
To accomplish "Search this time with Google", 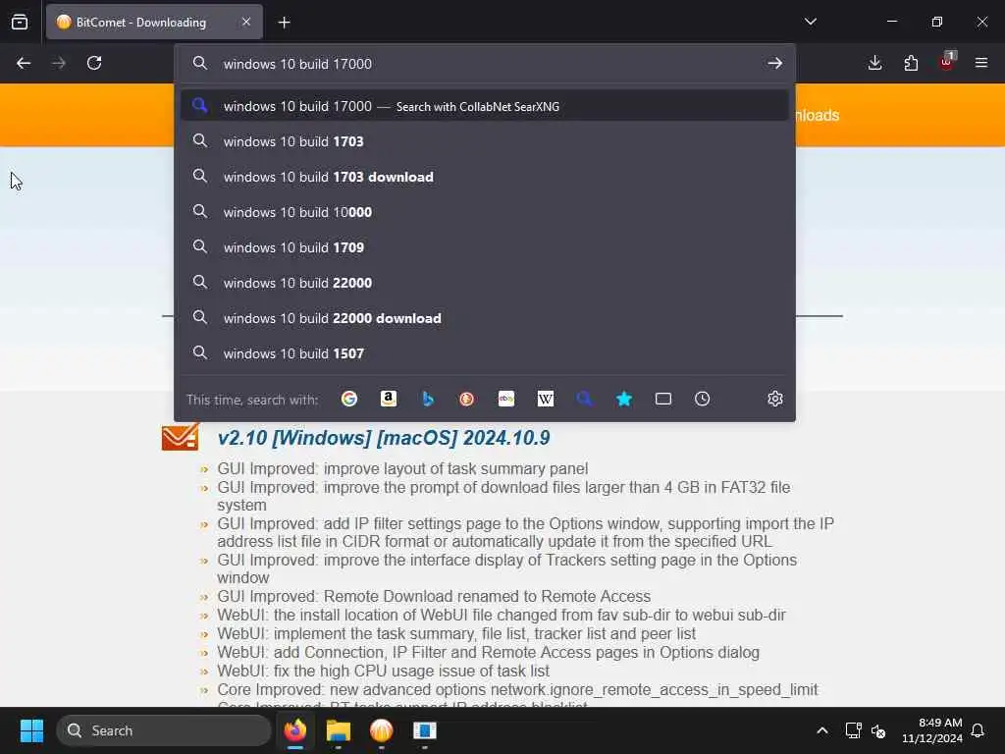I will (349, 399).
